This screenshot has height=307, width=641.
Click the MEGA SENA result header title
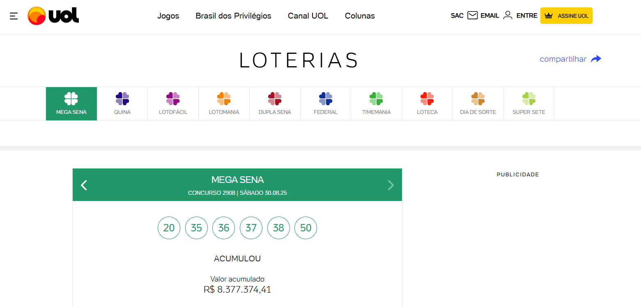click(x=237, y=180)
